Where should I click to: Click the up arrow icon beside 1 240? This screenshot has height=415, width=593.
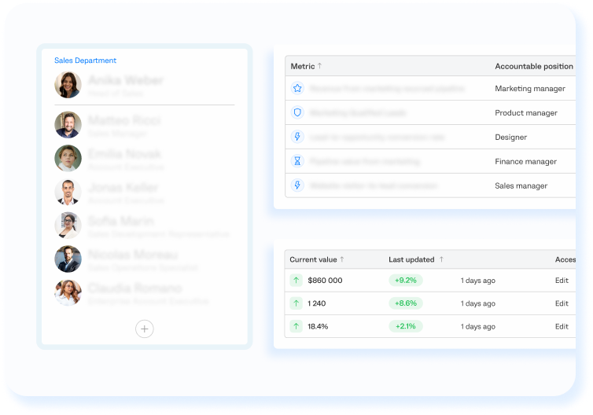click(x=296, y=303)
